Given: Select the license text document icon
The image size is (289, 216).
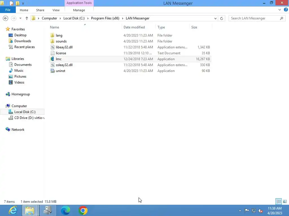Looking at the screenshot, I should (x=52, y=53).
